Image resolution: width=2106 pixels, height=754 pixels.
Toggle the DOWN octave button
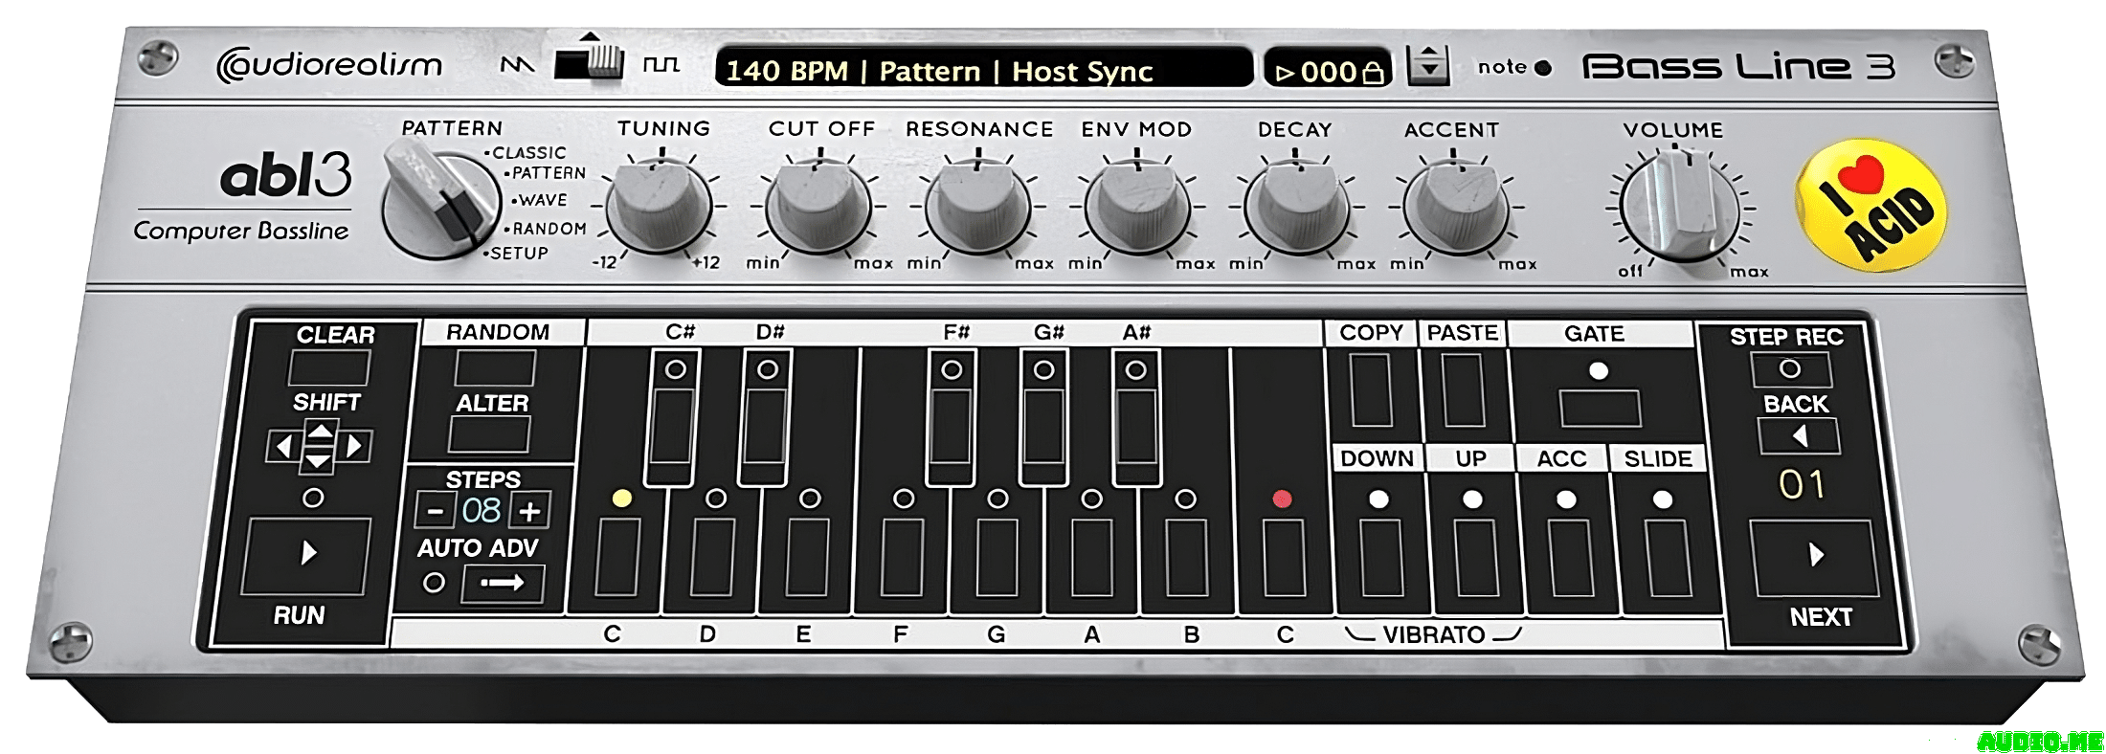(1379, 558)
